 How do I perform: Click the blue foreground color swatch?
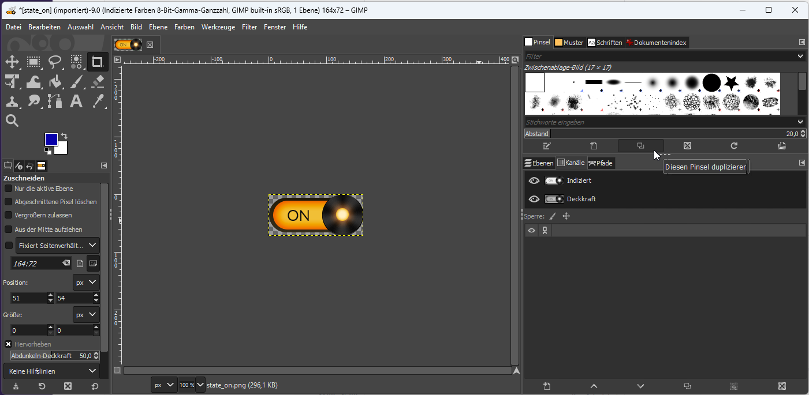pos(51,140)
